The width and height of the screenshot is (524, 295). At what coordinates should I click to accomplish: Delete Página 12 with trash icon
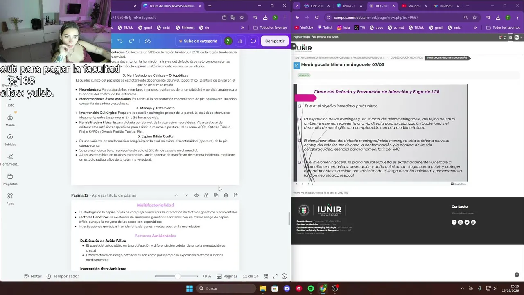tap(226, 195)
